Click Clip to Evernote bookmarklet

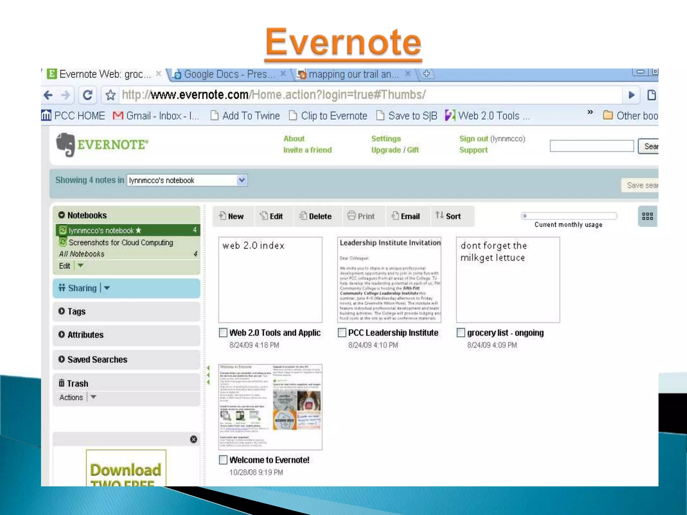click(x=328, y=116)
